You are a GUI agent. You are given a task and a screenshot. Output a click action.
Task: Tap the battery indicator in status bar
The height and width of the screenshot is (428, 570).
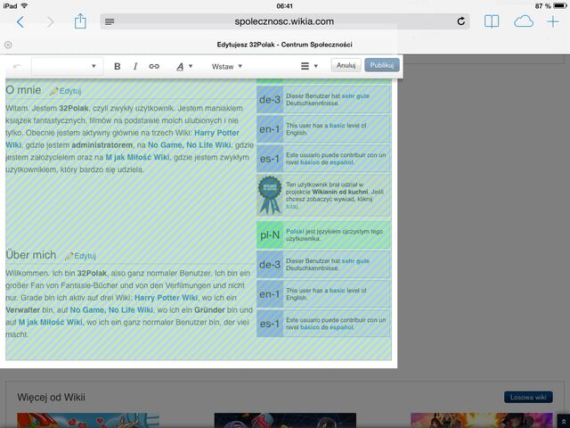(560, 6)
